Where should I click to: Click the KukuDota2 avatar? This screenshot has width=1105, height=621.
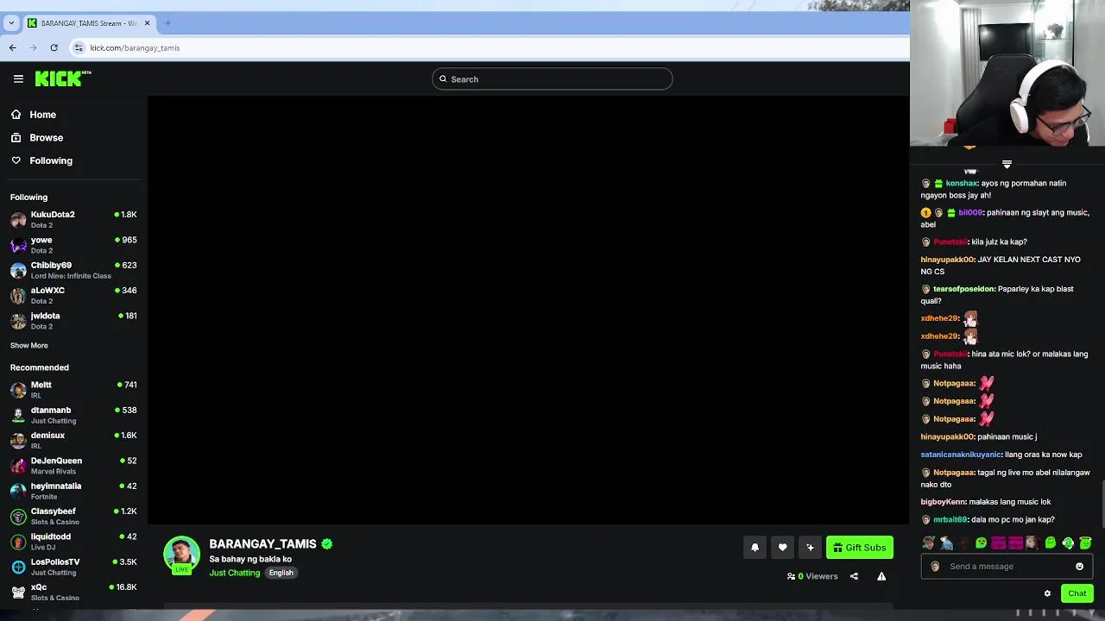point(18,220)
